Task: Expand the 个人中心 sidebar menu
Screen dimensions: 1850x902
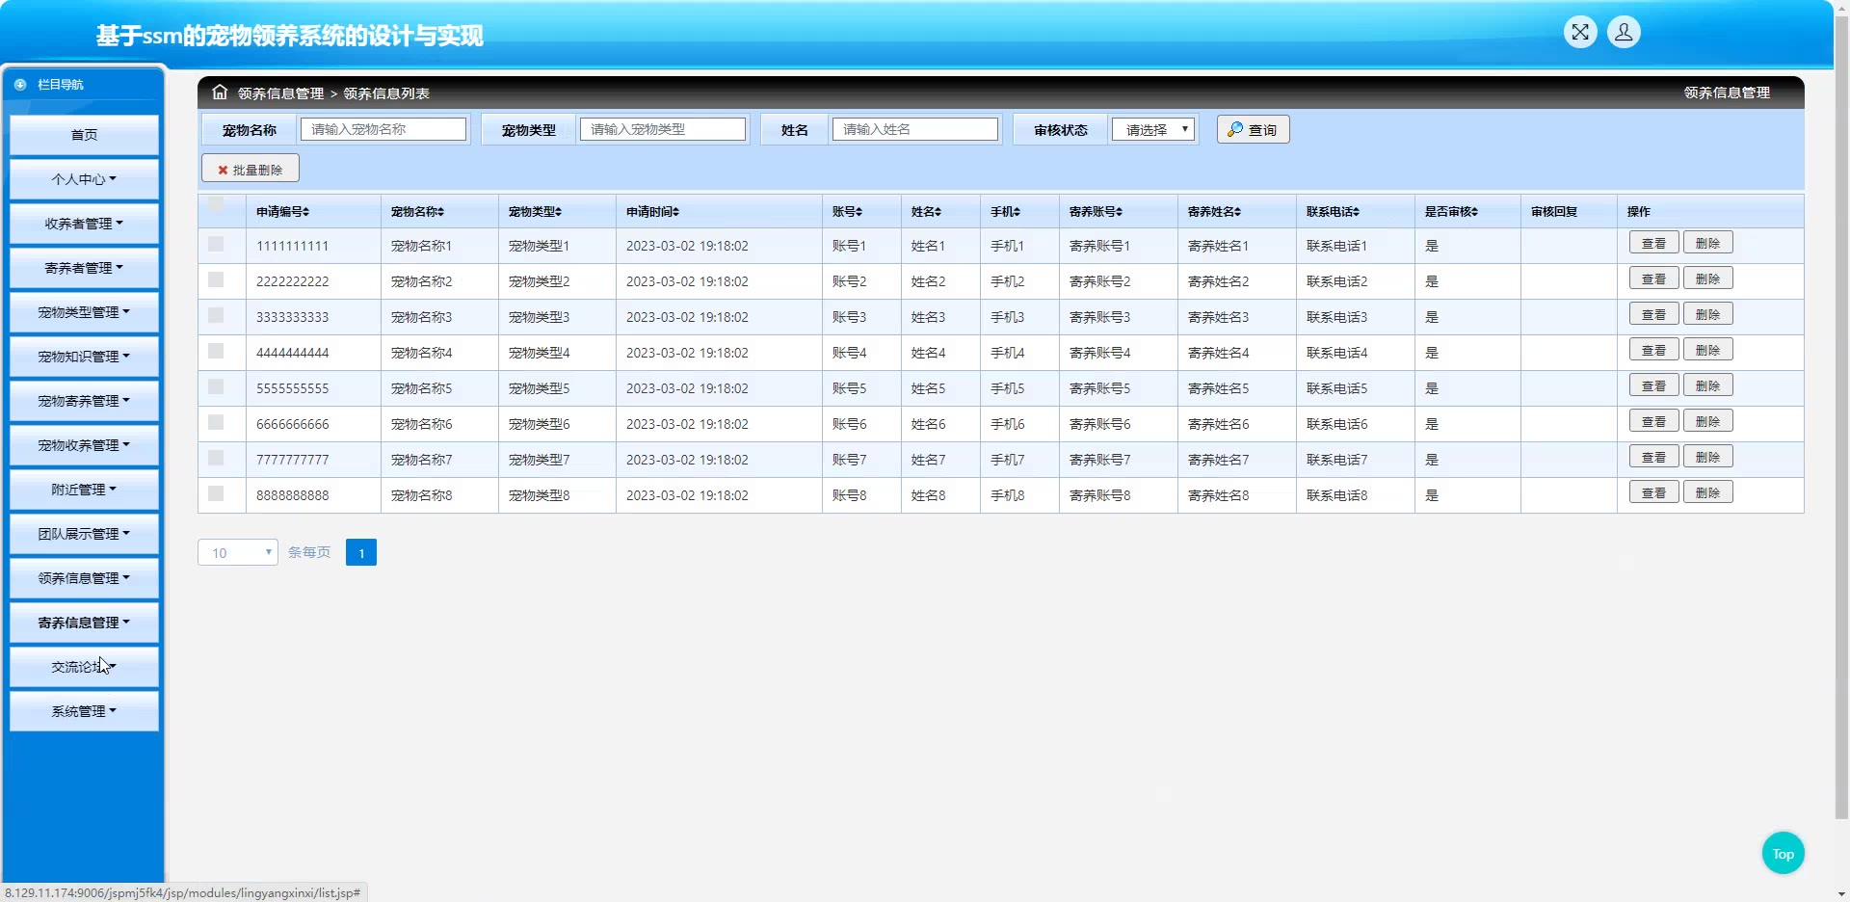Action: (84, 179)
